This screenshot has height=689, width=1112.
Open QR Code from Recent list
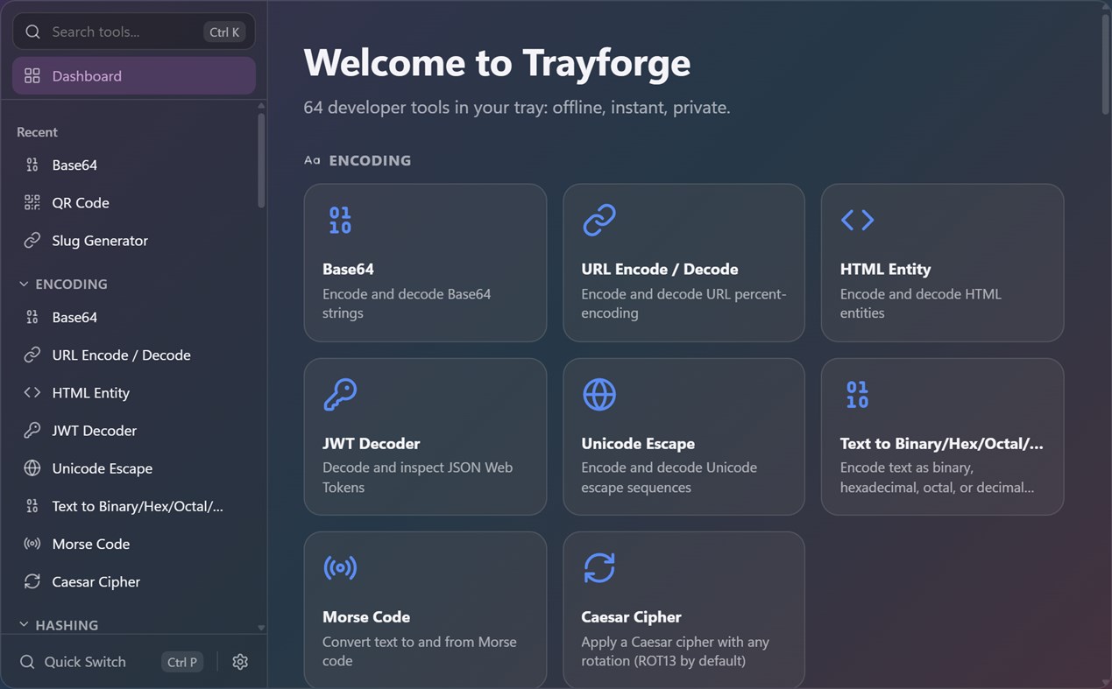click(x=134, y=202)
